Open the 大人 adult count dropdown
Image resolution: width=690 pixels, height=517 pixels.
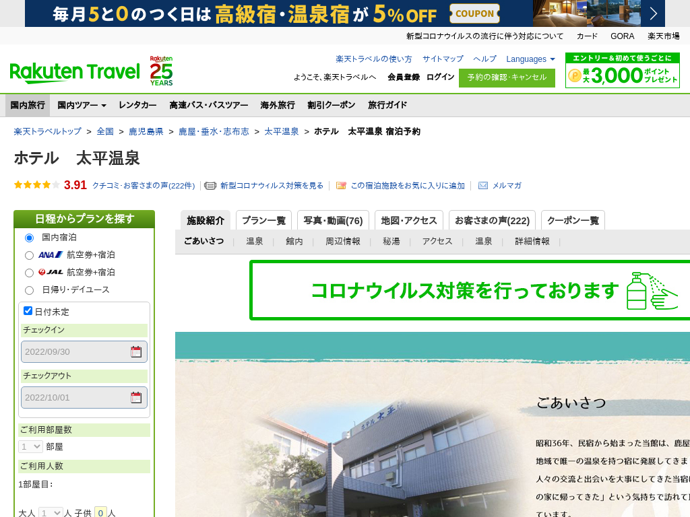pos(50,513)
